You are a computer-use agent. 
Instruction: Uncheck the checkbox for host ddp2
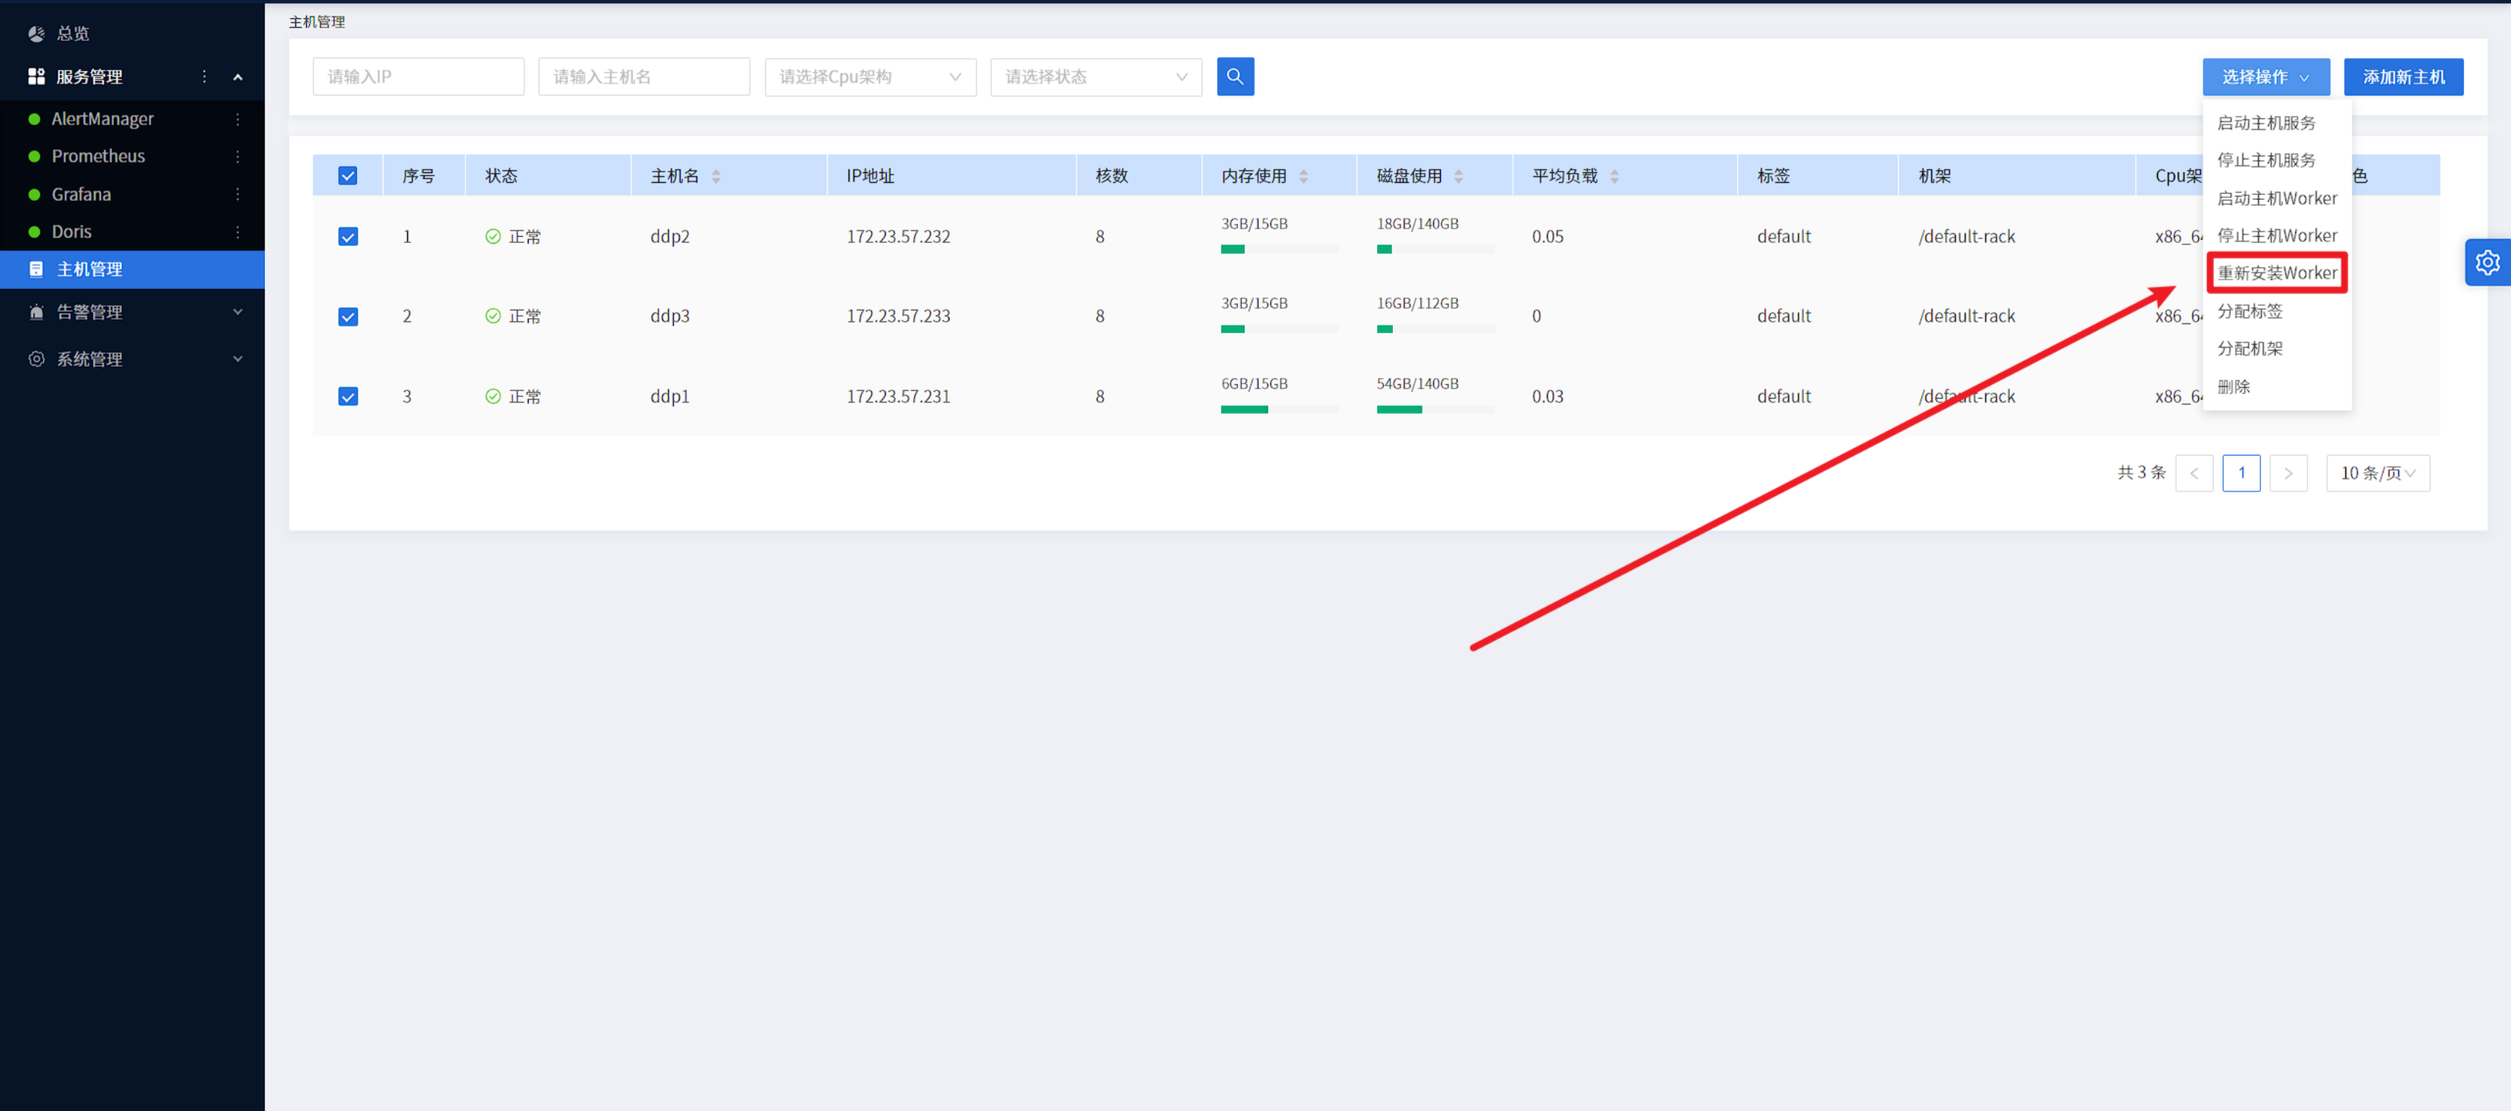(x=348, y=237)
